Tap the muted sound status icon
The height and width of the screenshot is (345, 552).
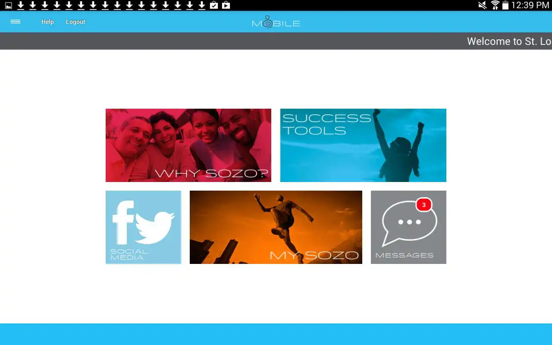[482, 5]
